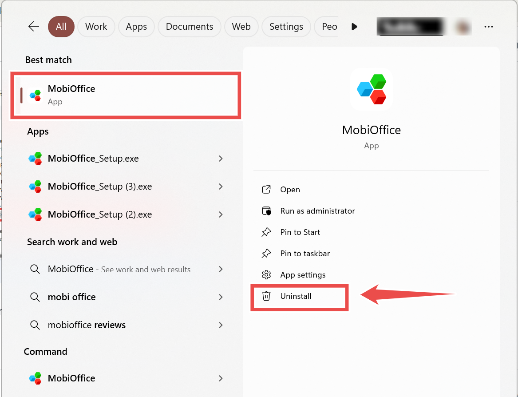This screenshot has height=397, width=518.
Task: Open MobiOffice_Setup (2).exe from Apps list
Action: (x=99, y=214)
